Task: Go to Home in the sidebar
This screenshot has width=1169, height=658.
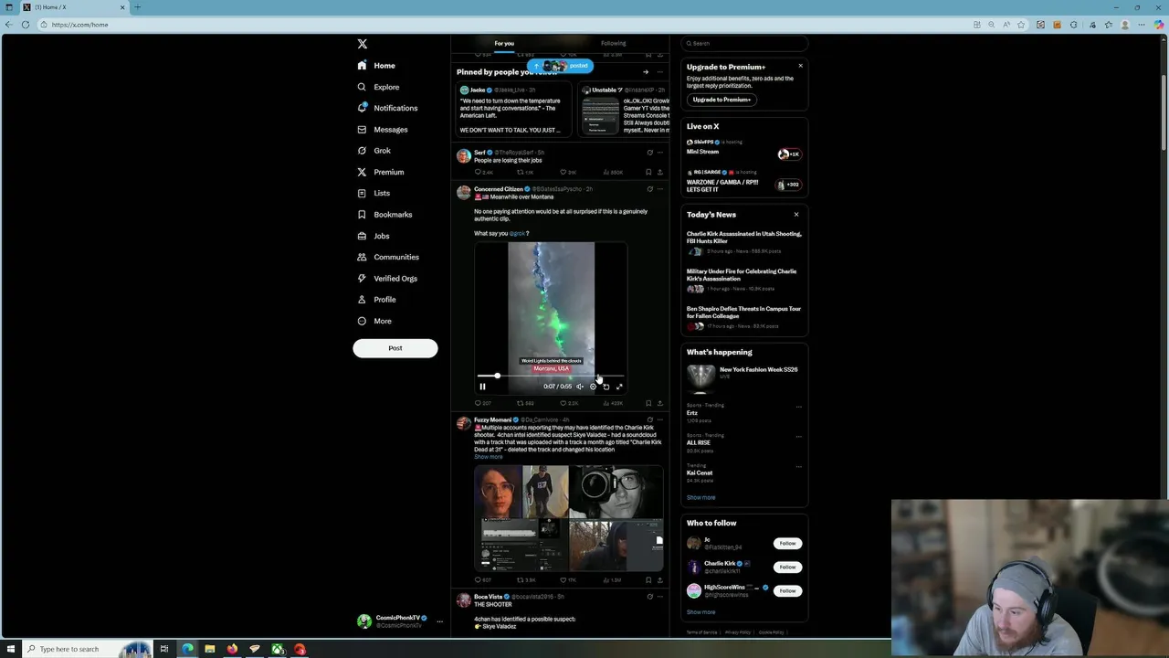Action: [376, 66]
